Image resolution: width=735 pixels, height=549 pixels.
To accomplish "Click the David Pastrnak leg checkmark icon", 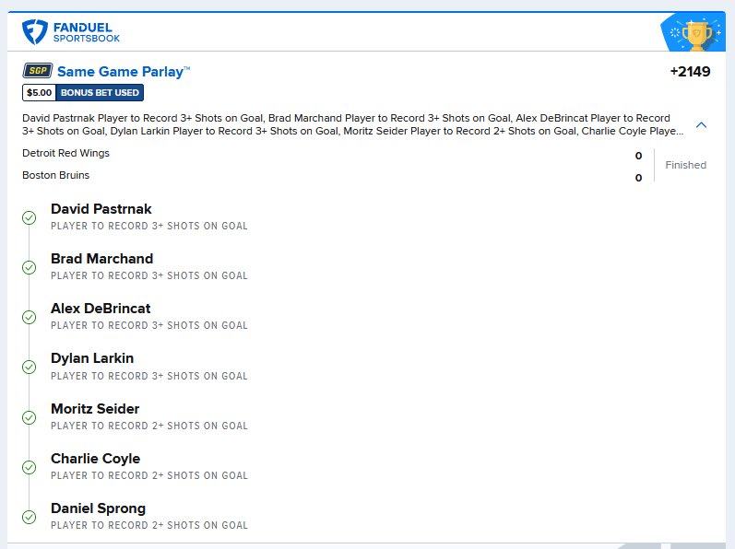I will (x=30, y=217).
